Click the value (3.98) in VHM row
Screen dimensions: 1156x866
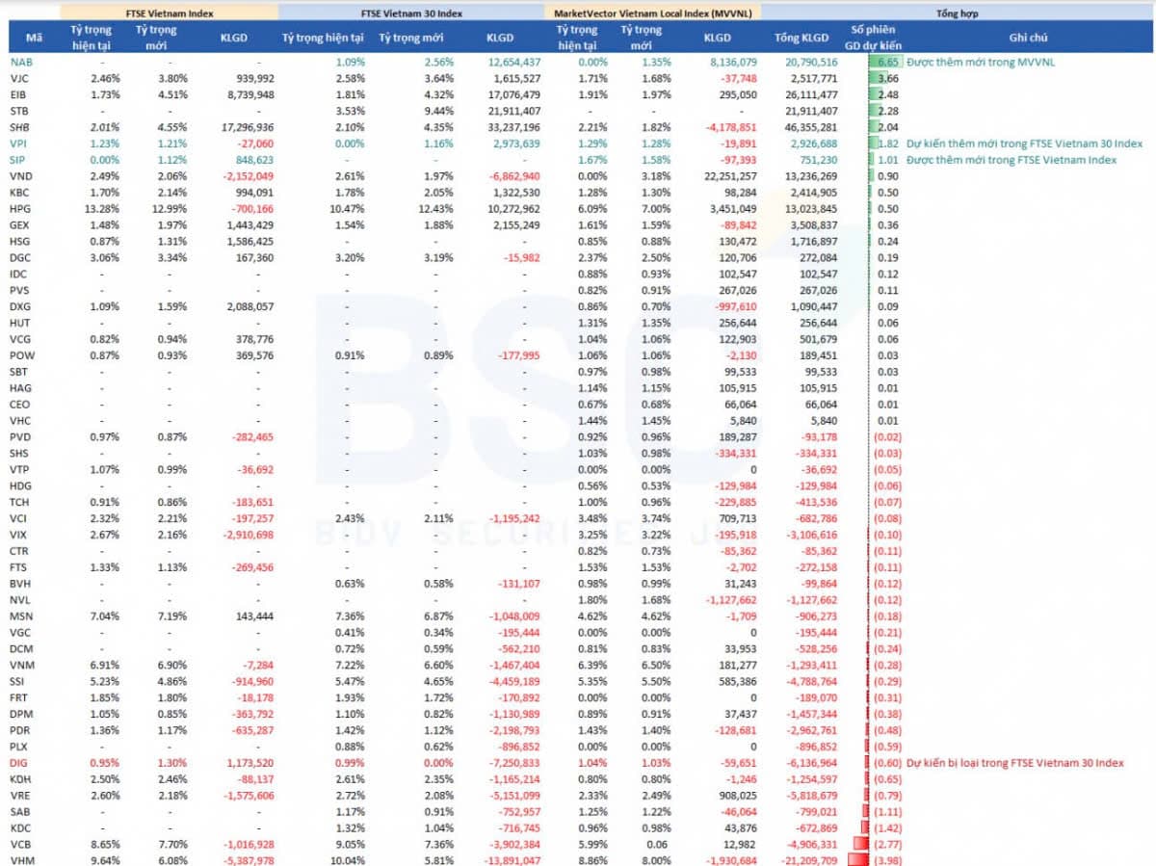[x=887, y=860]
